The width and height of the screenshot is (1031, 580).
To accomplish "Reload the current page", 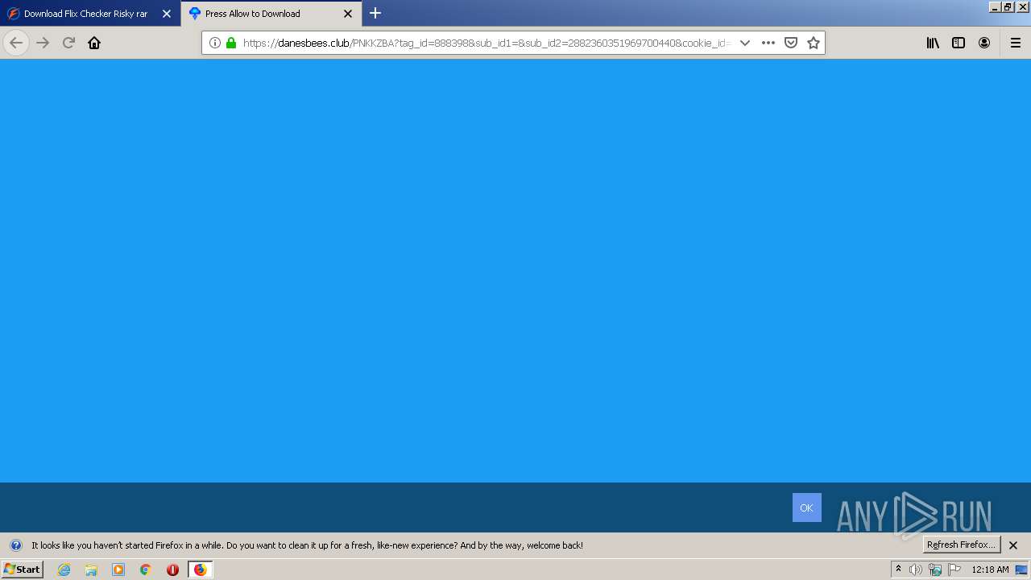I will click(x=68, y=43).
